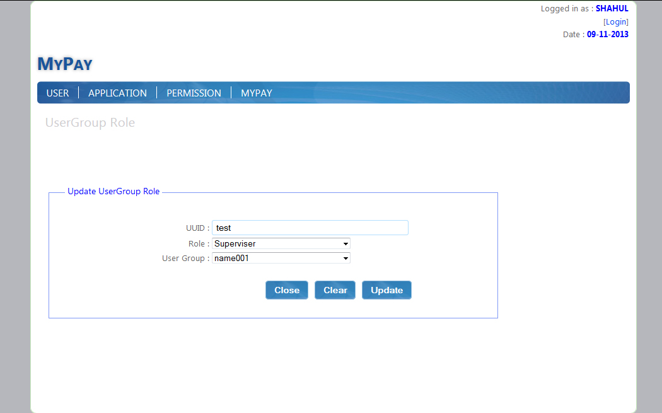This screenshot has width=662, height=413.
Task: Click the Close button
Action: pyautogui.click(x=287, y=290)
